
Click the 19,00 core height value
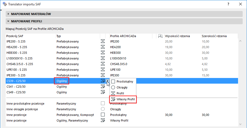coord(169,47)
